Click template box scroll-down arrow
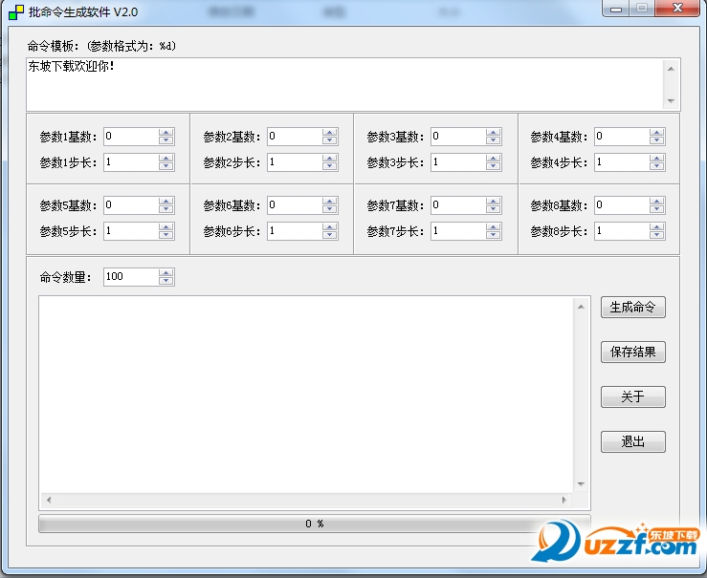This screenshot has height=578, width=707. click(671, 101)
